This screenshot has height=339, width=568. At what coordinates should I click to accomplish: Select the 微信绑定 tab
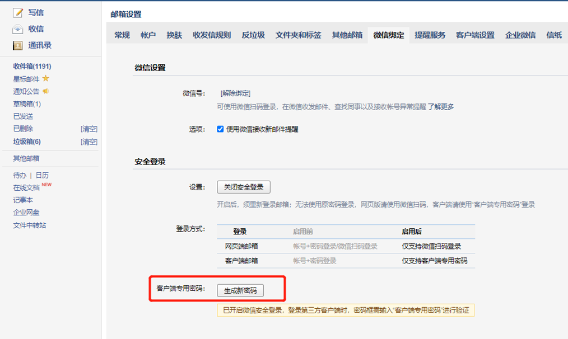(389, 35)
